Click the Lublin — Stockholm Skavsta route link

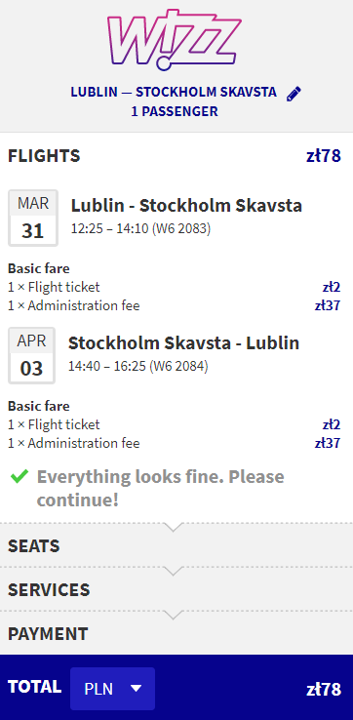pos(174,92)
